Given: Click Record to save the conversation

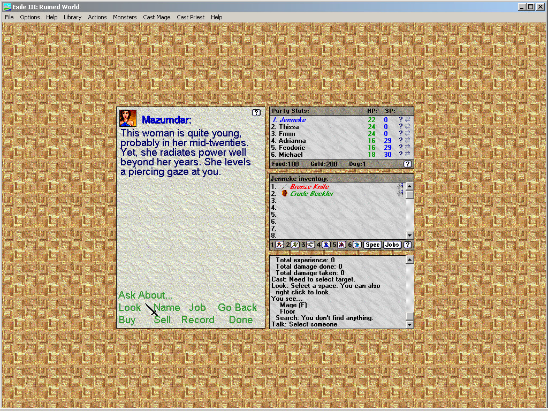Looking at the screenshot, I should pyautogui.click(x=198, y=320).
